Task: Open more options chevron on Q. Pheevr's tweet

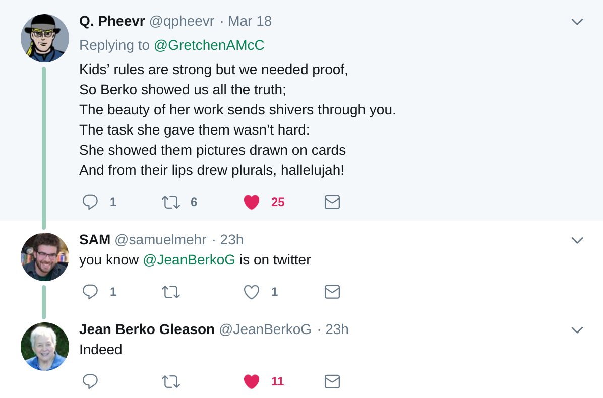Action: tap(577, 21)
